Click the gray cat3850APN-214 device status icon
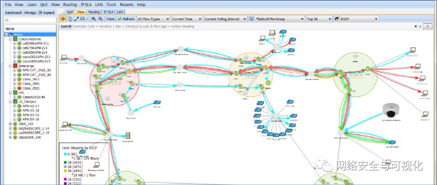 point(20,52)
